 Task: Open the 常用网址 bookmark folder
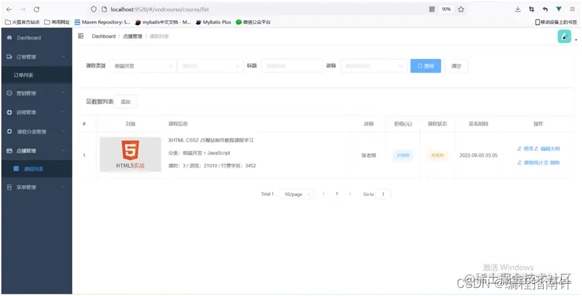[57, 22]
